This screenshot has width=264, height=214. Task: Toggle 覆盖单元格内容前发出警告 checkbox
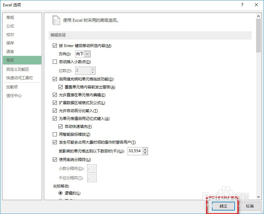click(x=60, y=87)
